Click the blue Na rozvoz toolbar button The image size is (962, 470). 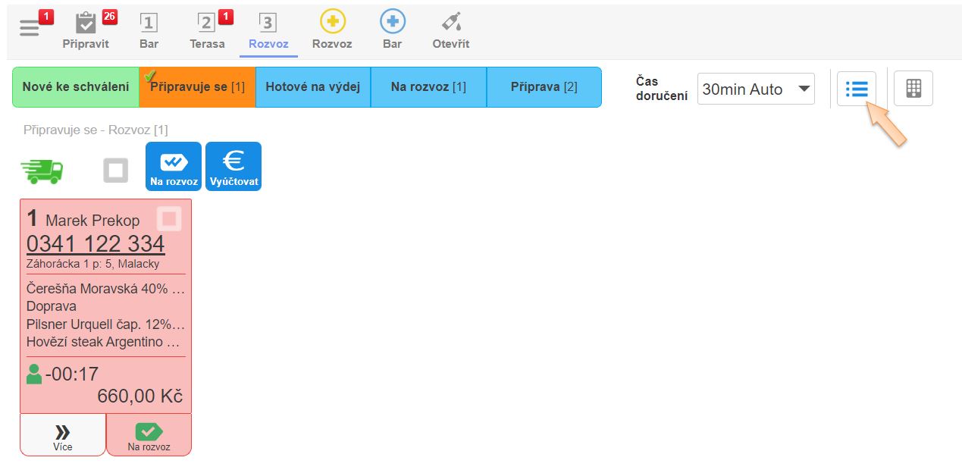(174, 167)
